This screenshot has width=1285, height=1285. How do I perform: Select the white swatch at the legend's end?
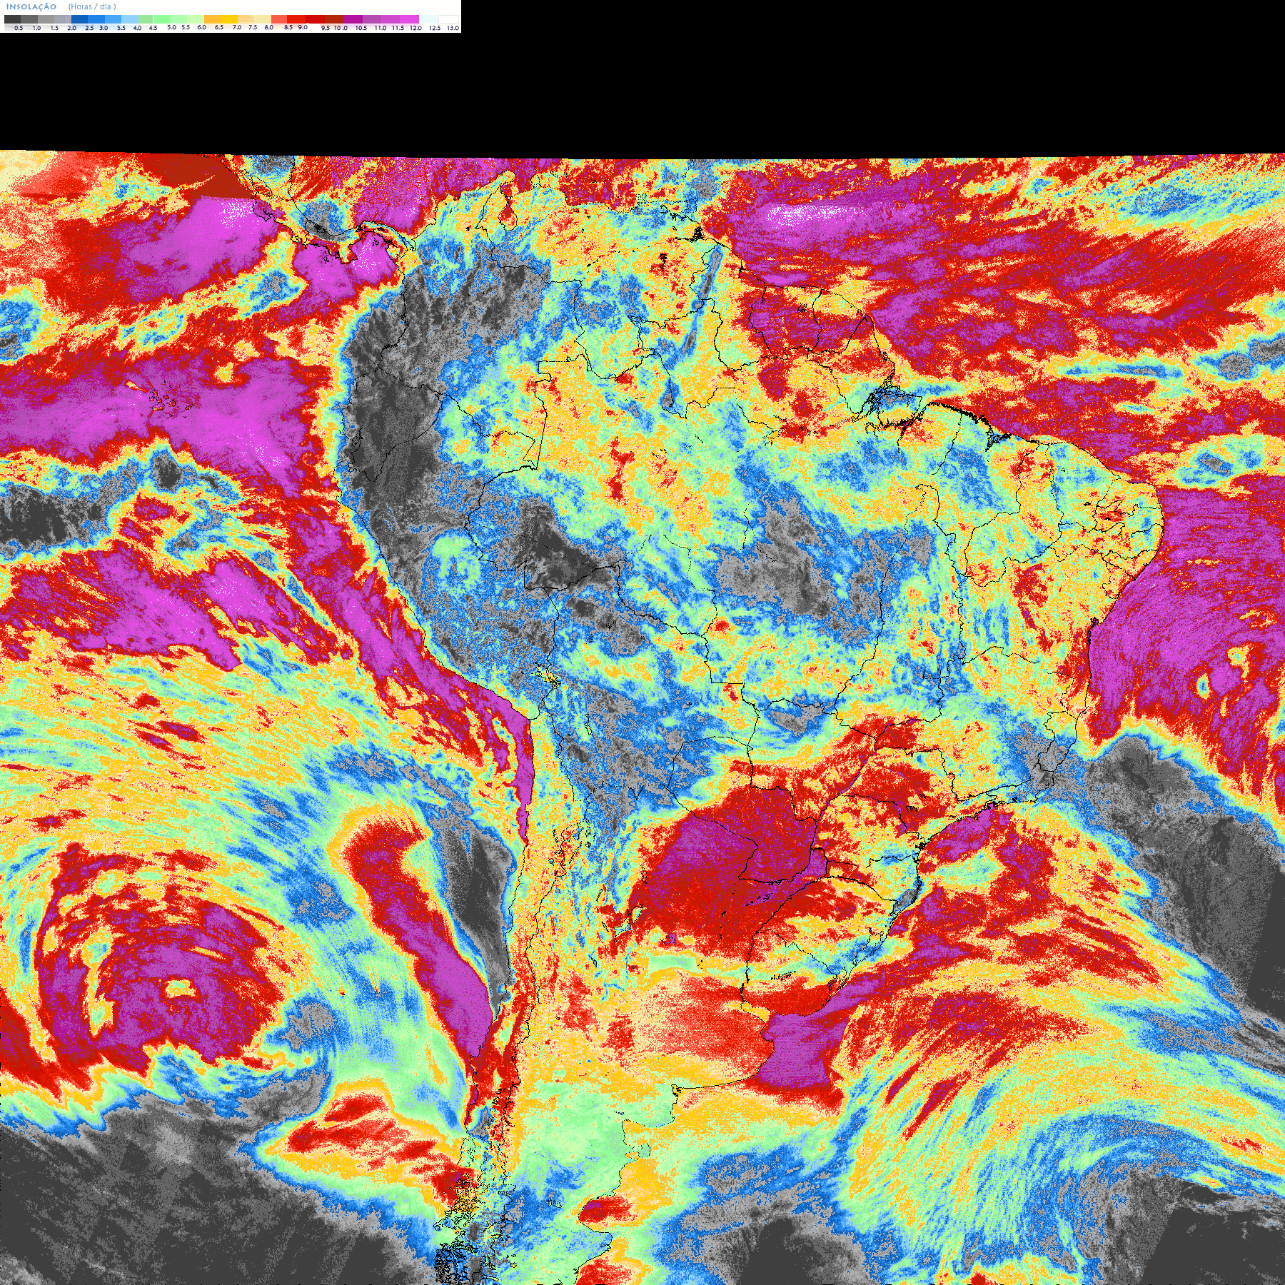click(448, 19)
